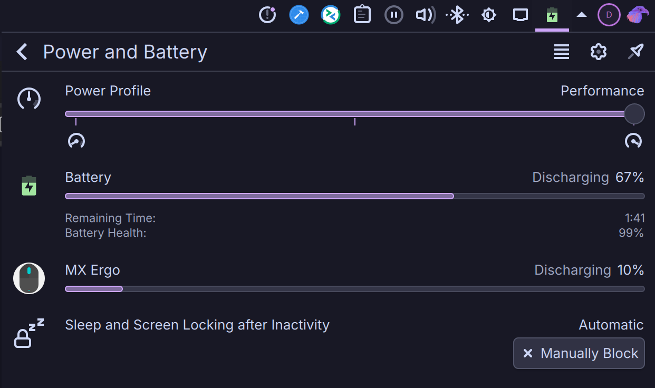Open the clipboard tray icon
The image size is (655, 388).
tap(362, 15)
